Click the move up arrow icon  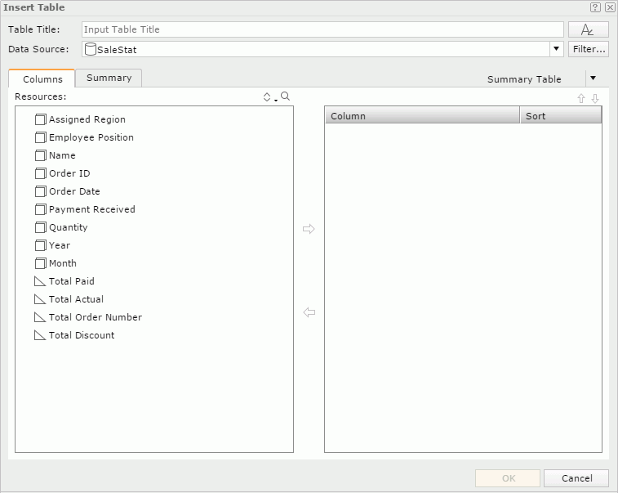(x=581, y=98)
